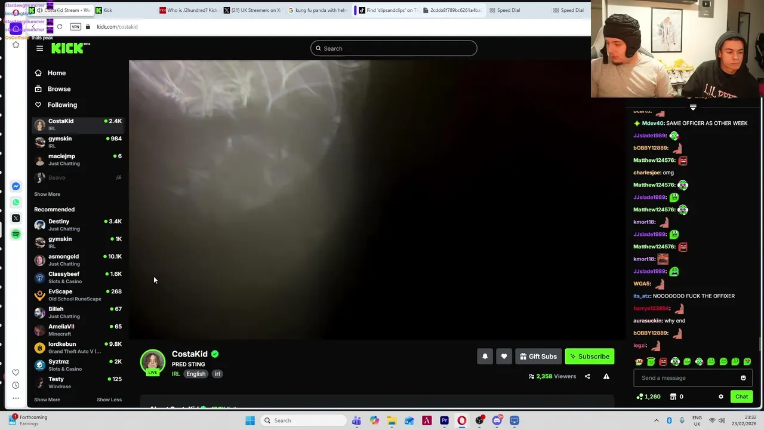Click the English language tag

[196, 374]
